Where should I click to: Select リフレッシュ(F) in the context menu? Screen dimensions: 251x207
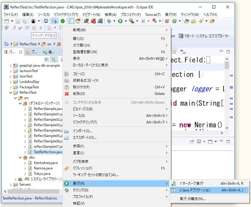coord(116,168)
